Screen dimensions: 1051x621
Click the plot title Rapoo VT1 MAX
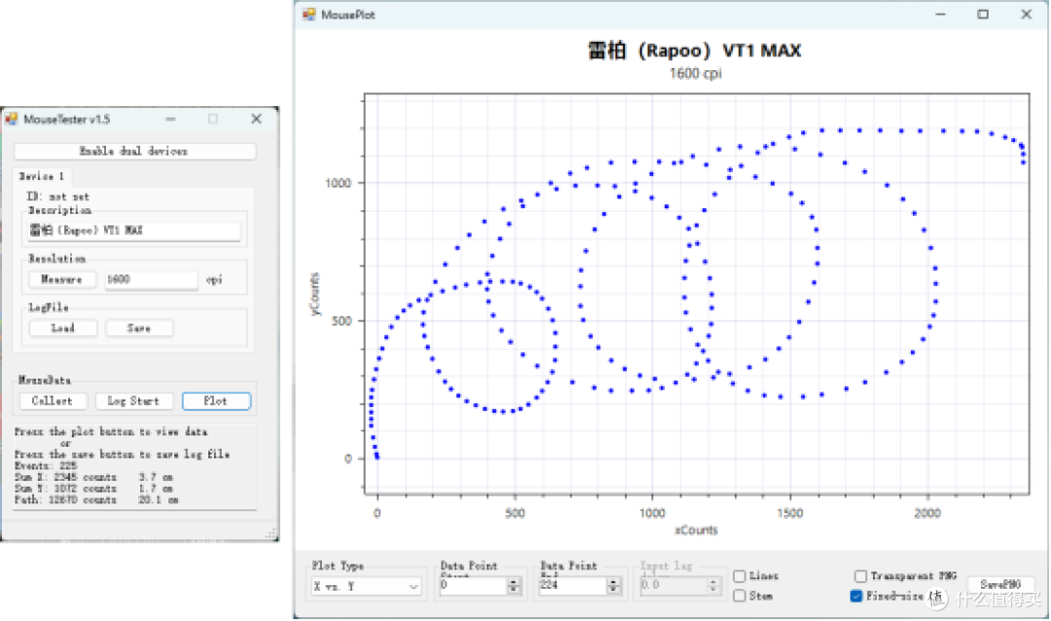(x=695, y=51)
